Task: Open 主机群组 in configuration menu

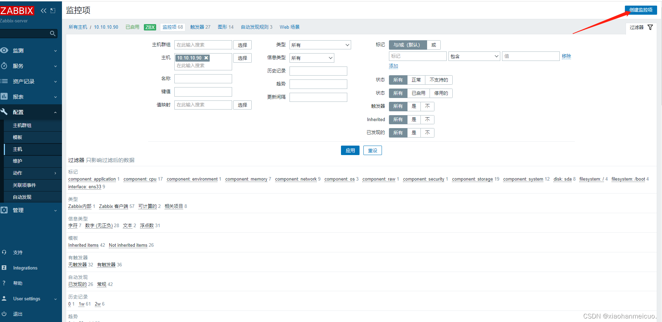Action: [x=22, y=125]
